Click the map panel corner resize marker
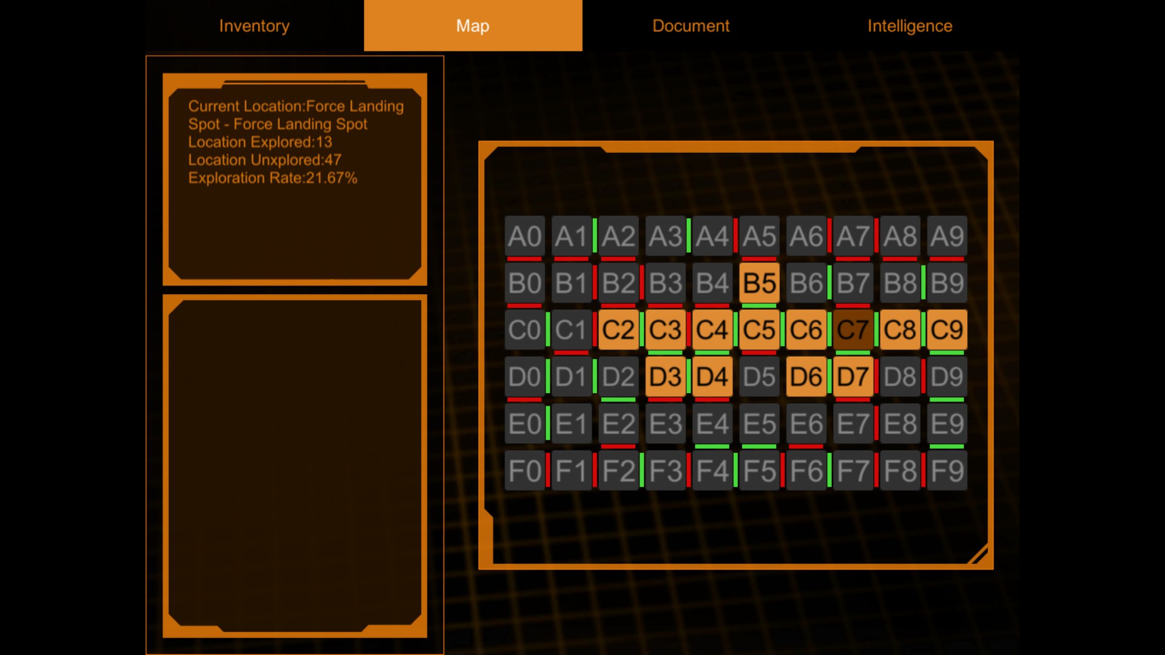The image size is (1165, 655). click(x=978, y=554)
